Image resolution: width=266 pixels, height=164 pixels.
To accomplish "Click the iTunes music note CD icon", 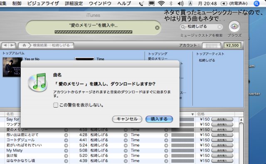I will point(37,82).
